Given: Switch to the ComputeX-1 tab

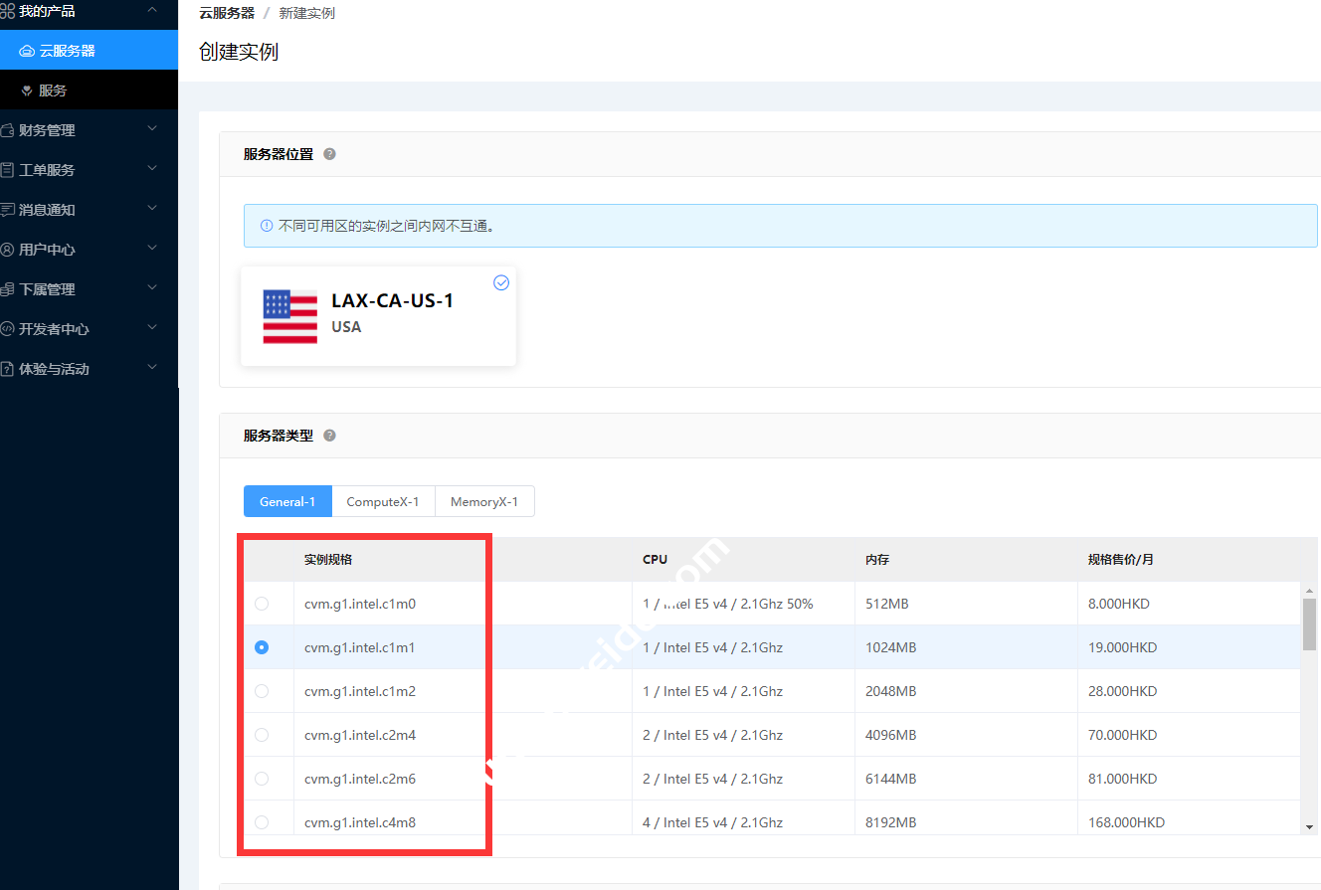Looking at the screenshot, I should (382, 502).
